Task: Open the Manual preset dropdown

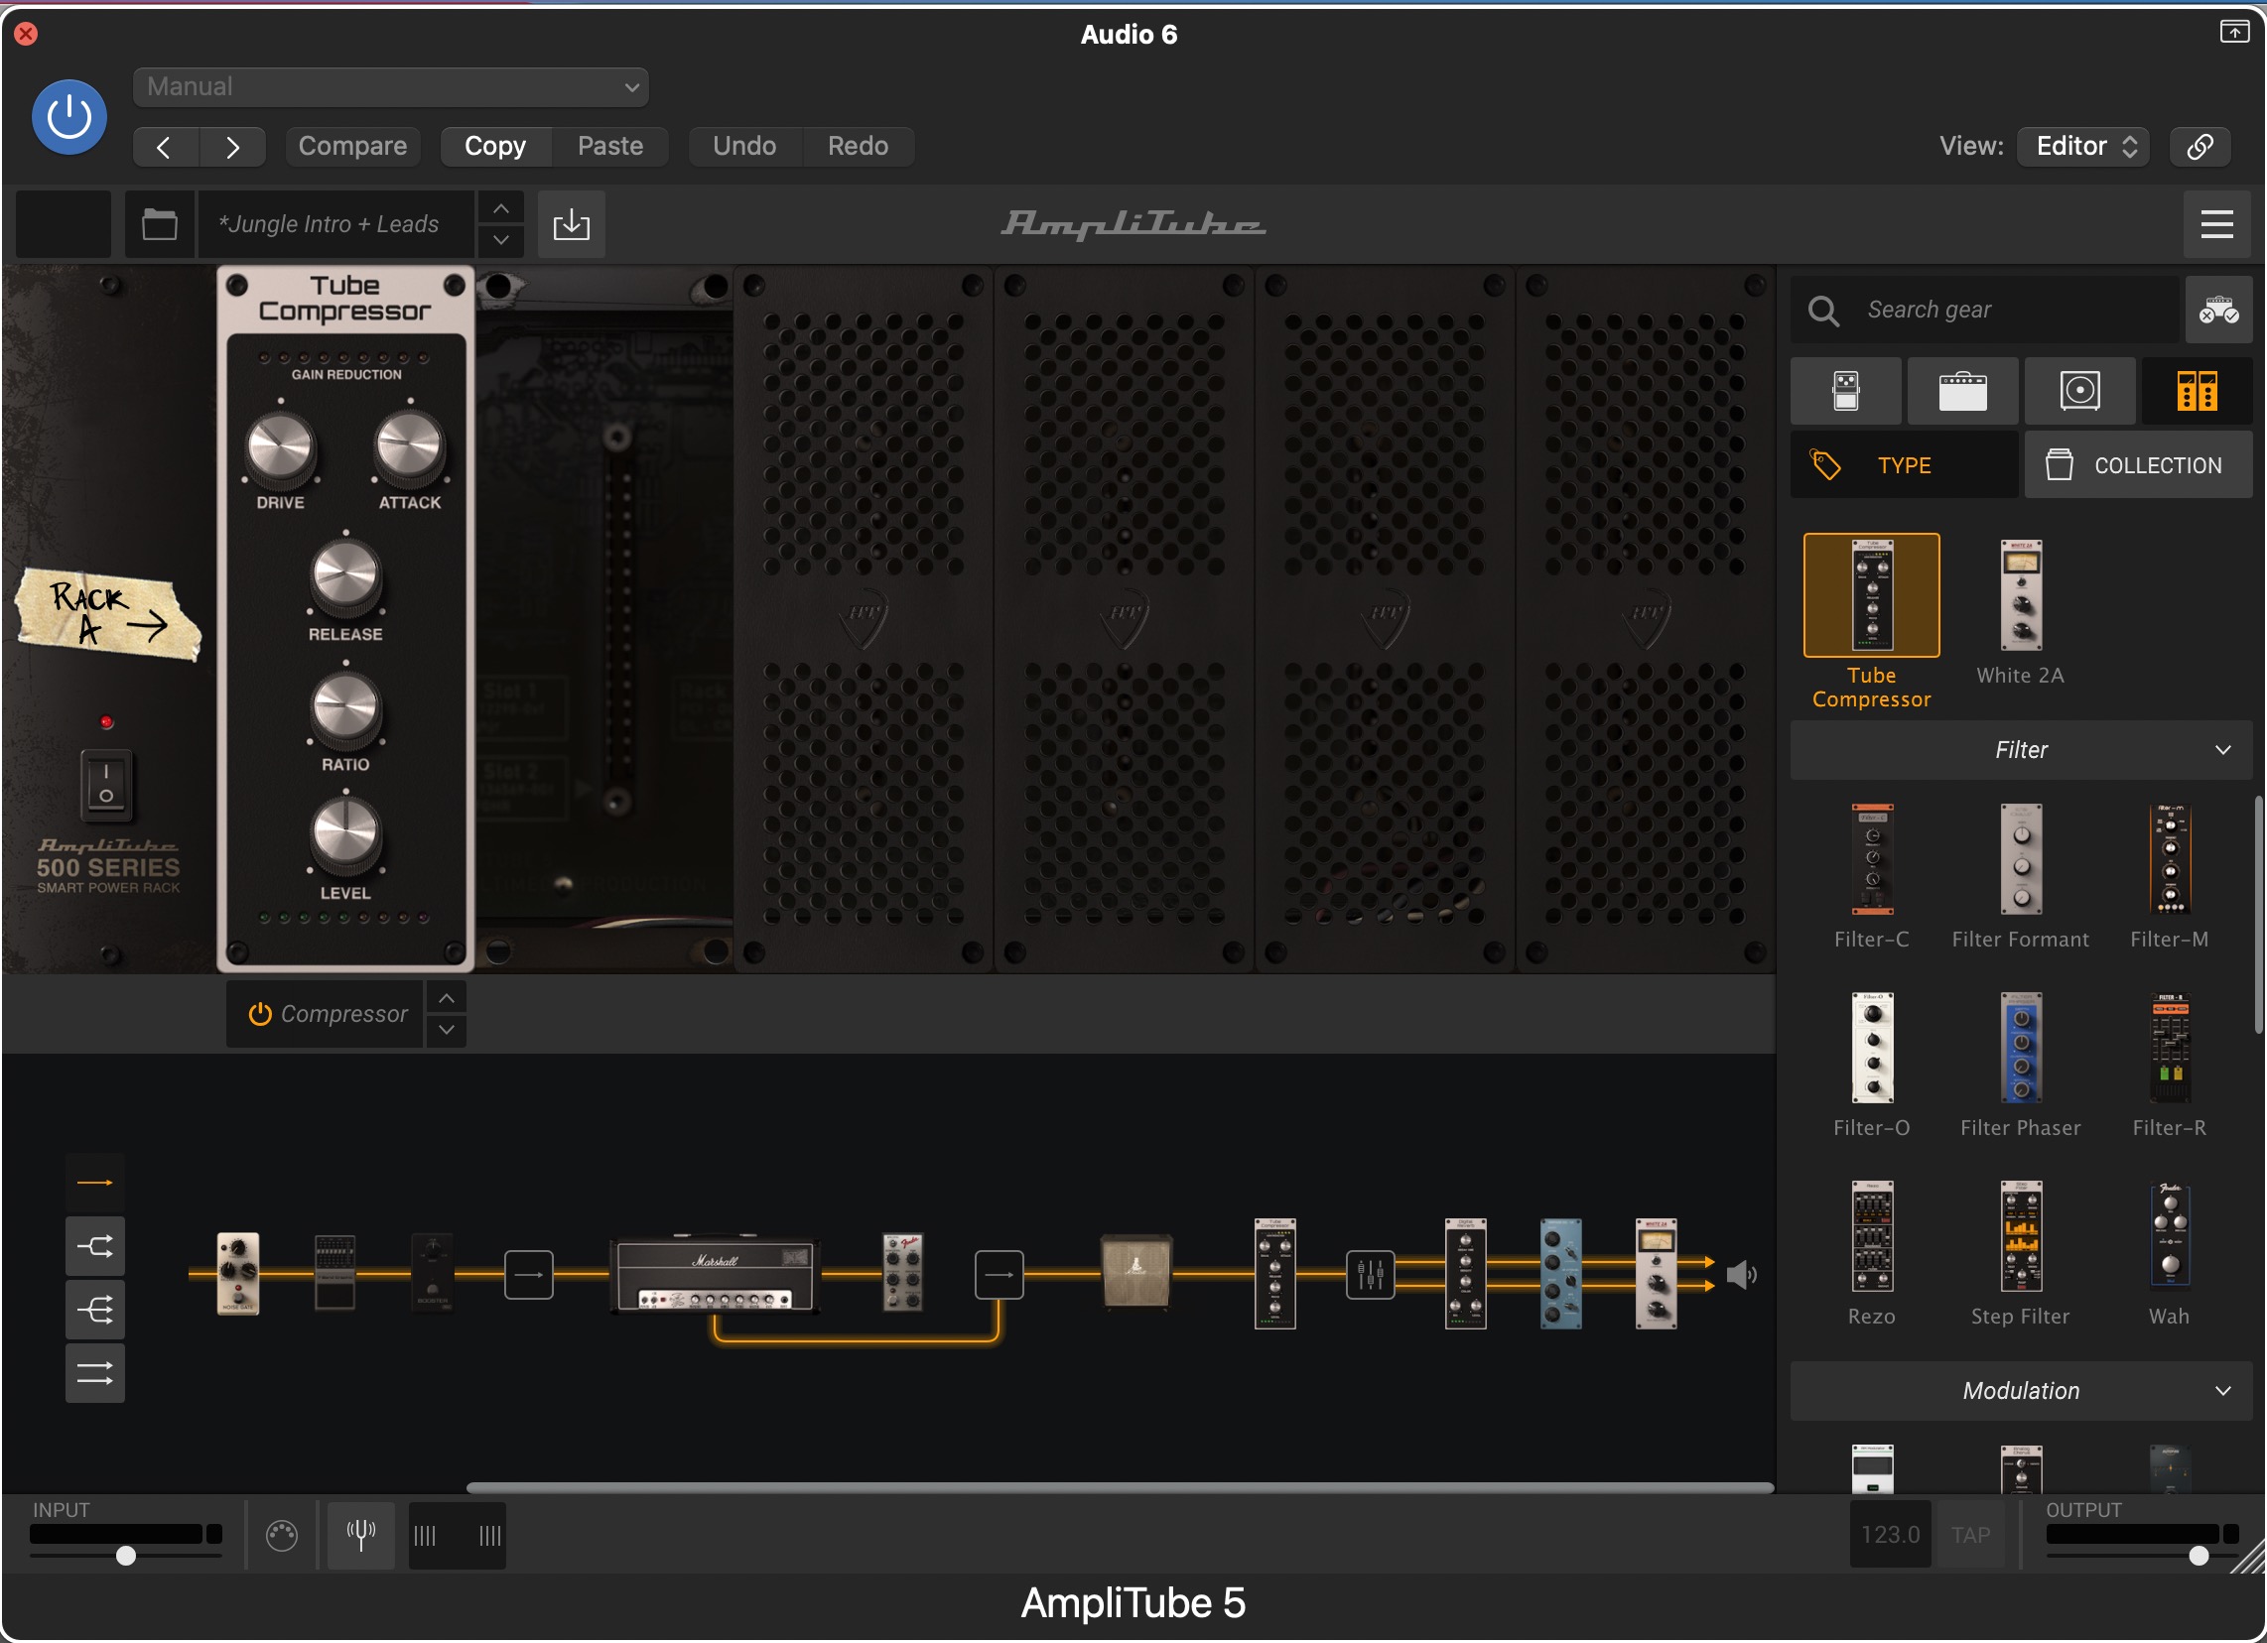Action: coord(390,87)
